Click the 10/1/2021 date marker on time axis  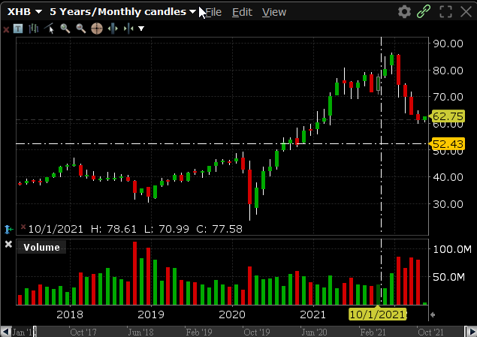[377, 314]
